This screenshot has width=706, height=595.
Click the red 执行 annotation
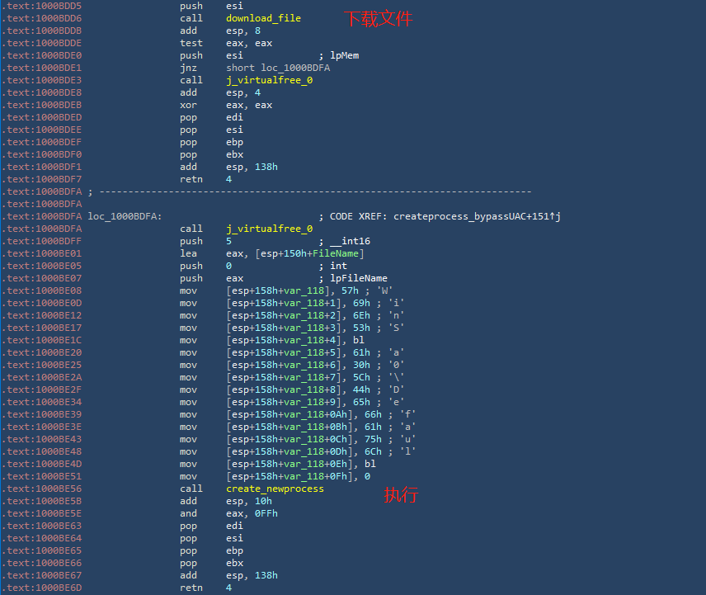pyautogui.click(x=401, y=494)
